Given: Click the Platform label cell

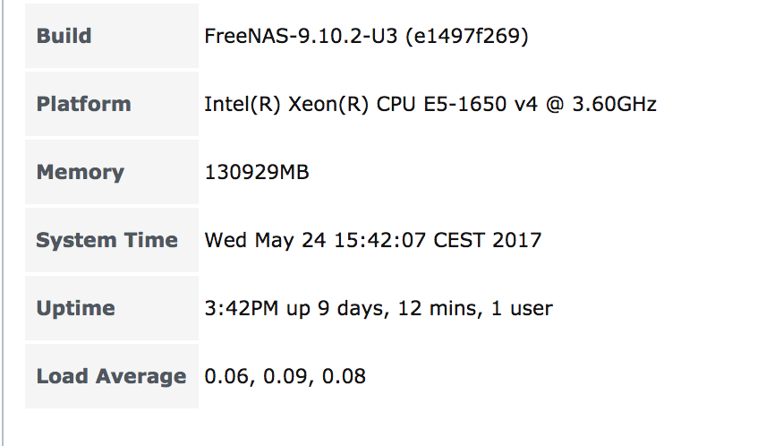Looking at the screenshot, I should click(x=112, y=104).
